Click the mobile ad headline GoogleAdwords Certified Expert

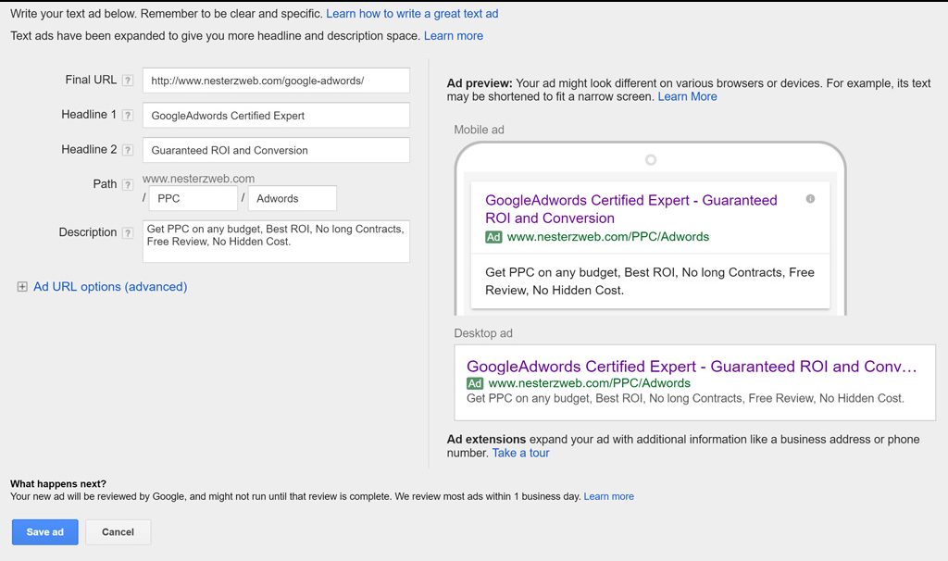click(x=631, y=209)
